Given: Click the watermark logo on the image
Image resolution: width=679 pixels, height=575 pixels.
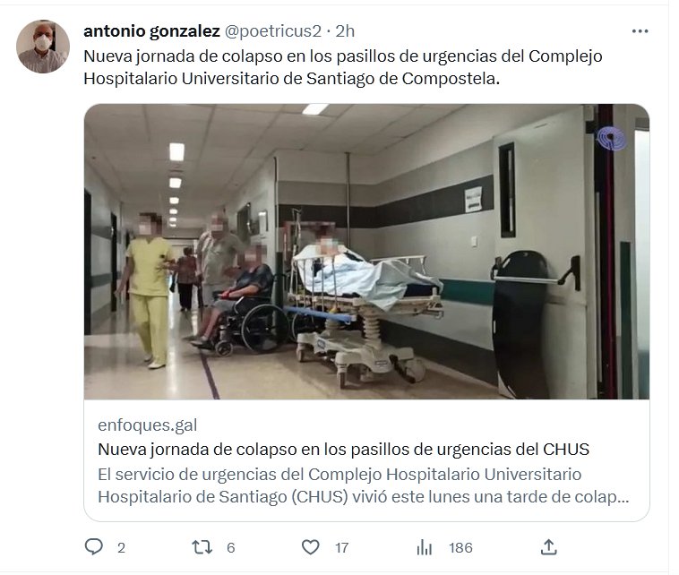Looking at the screenshot, I should coord(611,139).
